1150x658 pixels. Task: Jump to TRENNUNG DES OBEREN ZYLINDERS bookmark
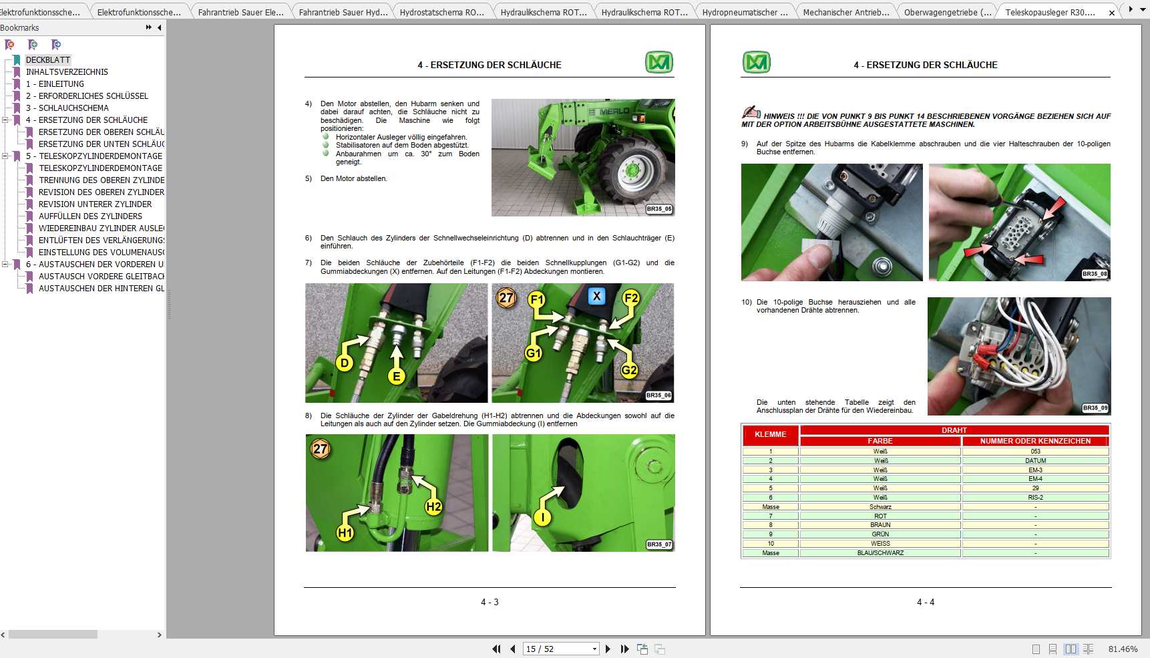[102, 180]
